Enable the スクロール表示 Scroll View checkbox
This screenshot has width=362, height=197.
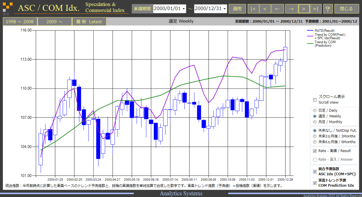coord(315,100)
